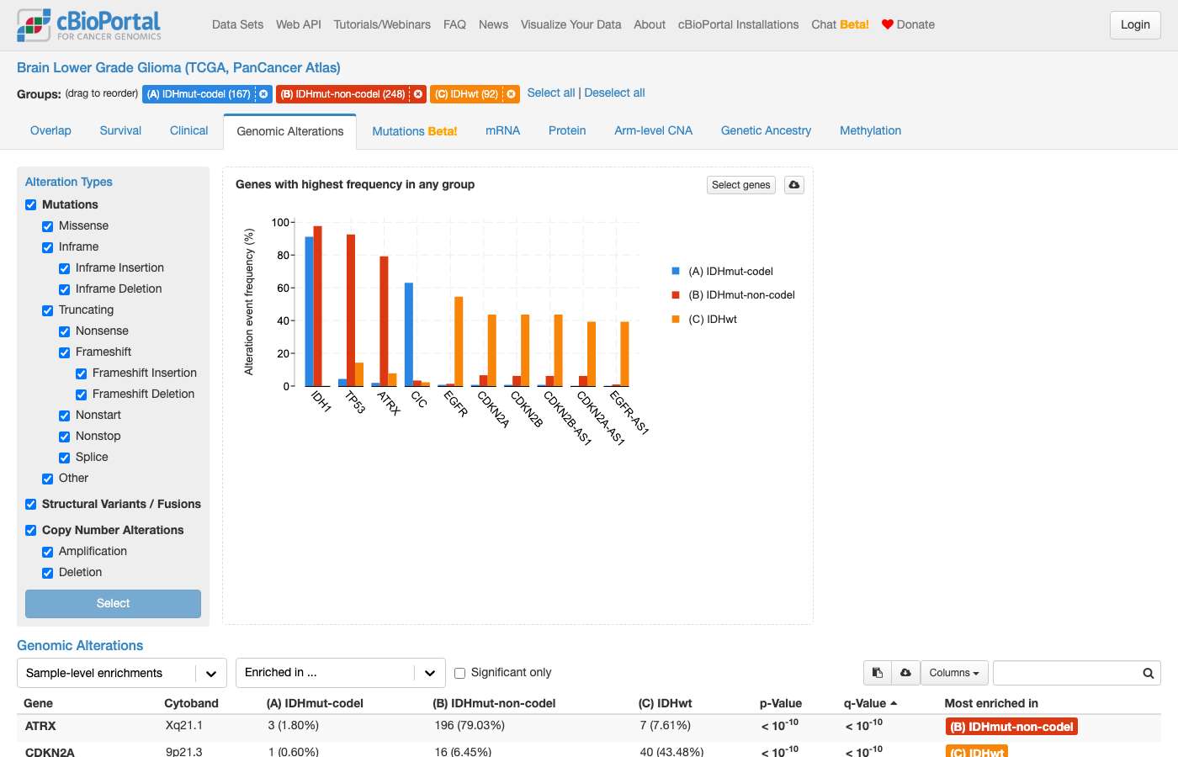
Task: Remove the IDHmut-non-codel group via x icon
Action: pos(418,94)
